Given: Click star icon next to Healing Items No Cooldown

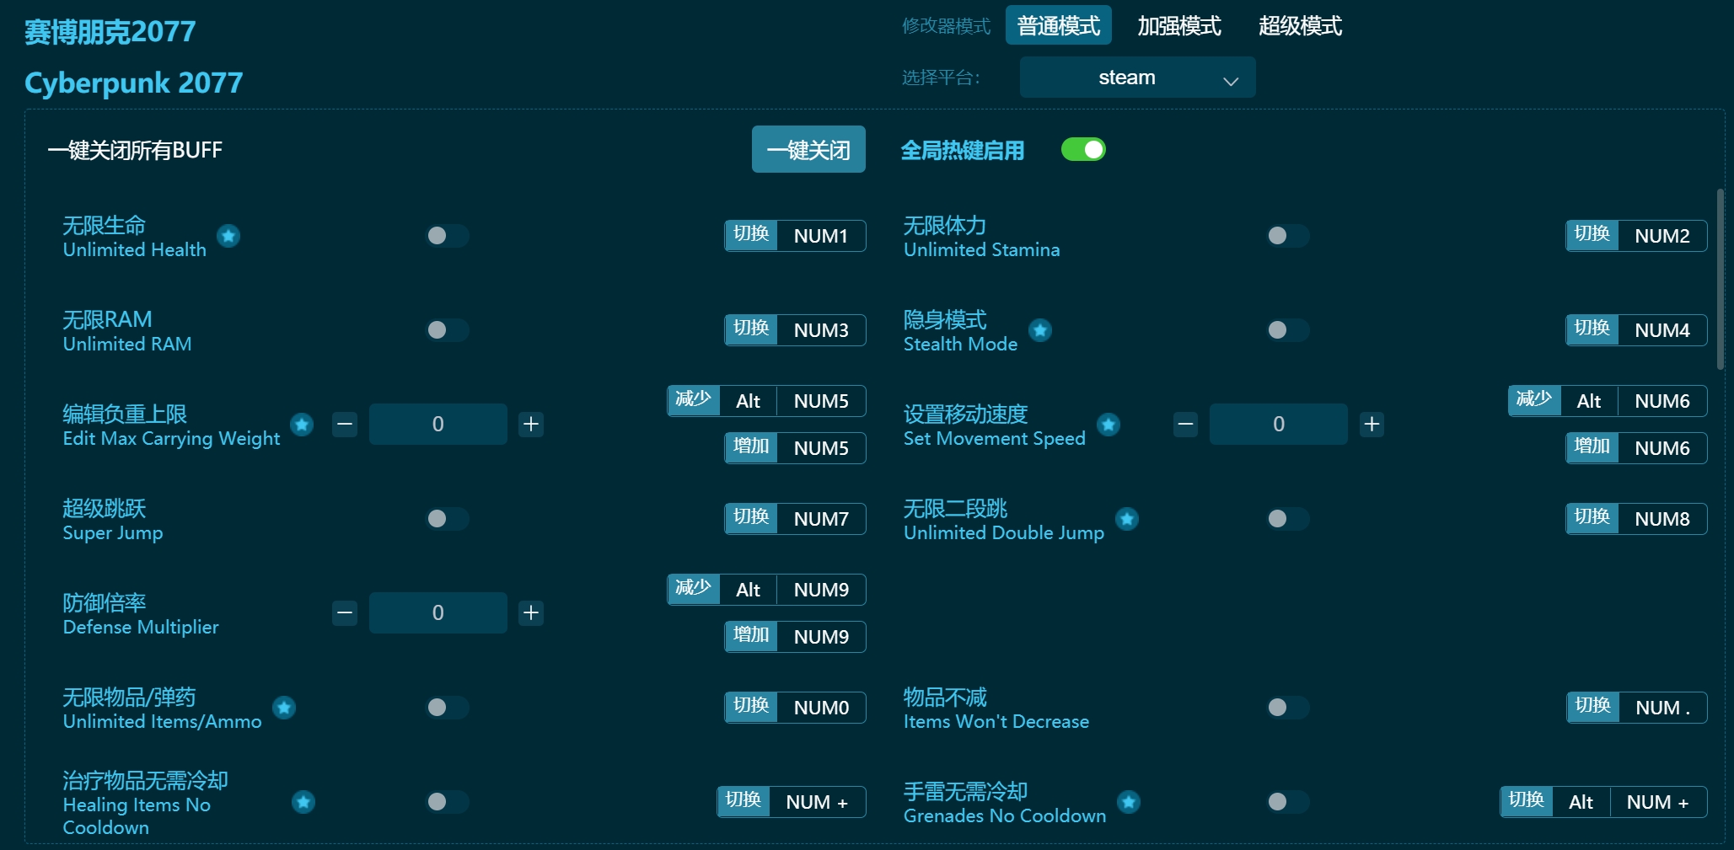Looking at the screenshot, I should [x=303, y=802].
